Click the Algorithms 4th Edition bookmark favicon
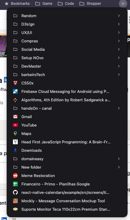 tap(15, 100)
